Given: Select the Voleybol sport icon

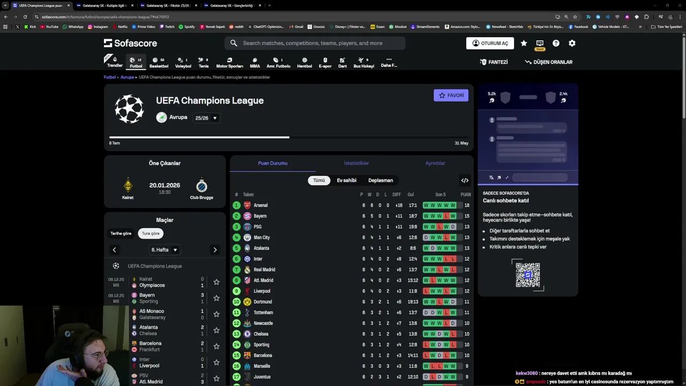Looking at the screenshot, I should [183, 62].
